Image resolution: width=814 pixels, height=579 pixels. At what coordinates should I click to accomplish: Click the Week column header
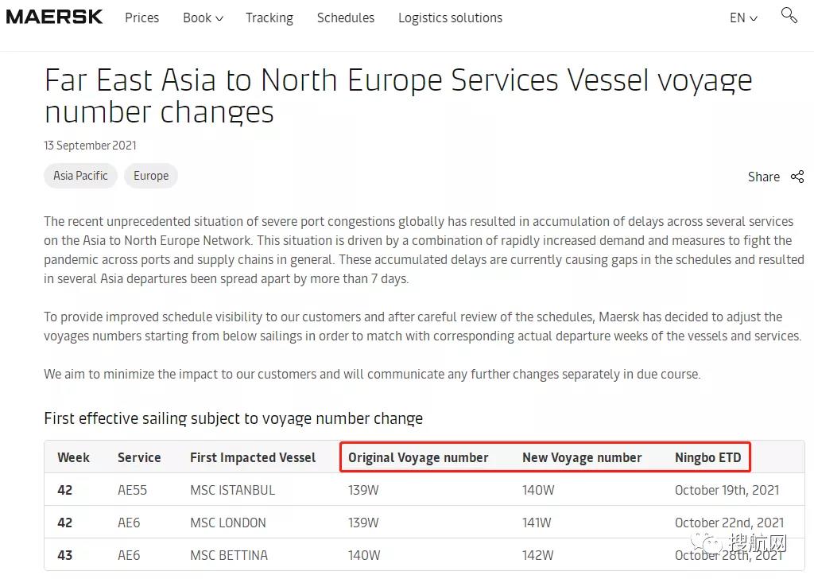point(73,457)
